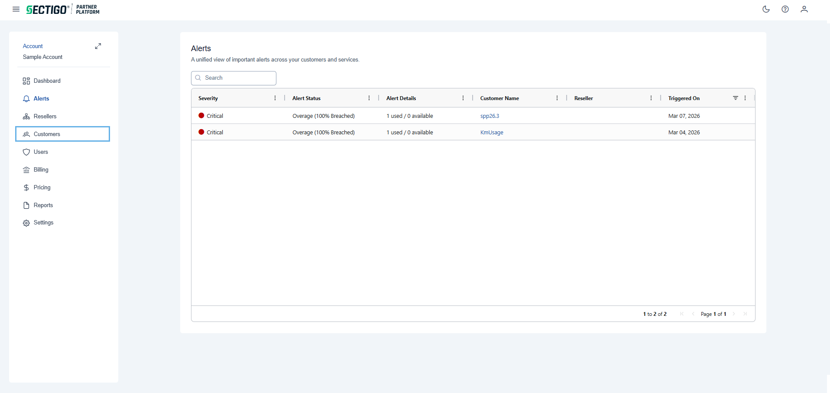830x393 pixels.
Task: Open the user profile icon
Action: click(804, 9)
